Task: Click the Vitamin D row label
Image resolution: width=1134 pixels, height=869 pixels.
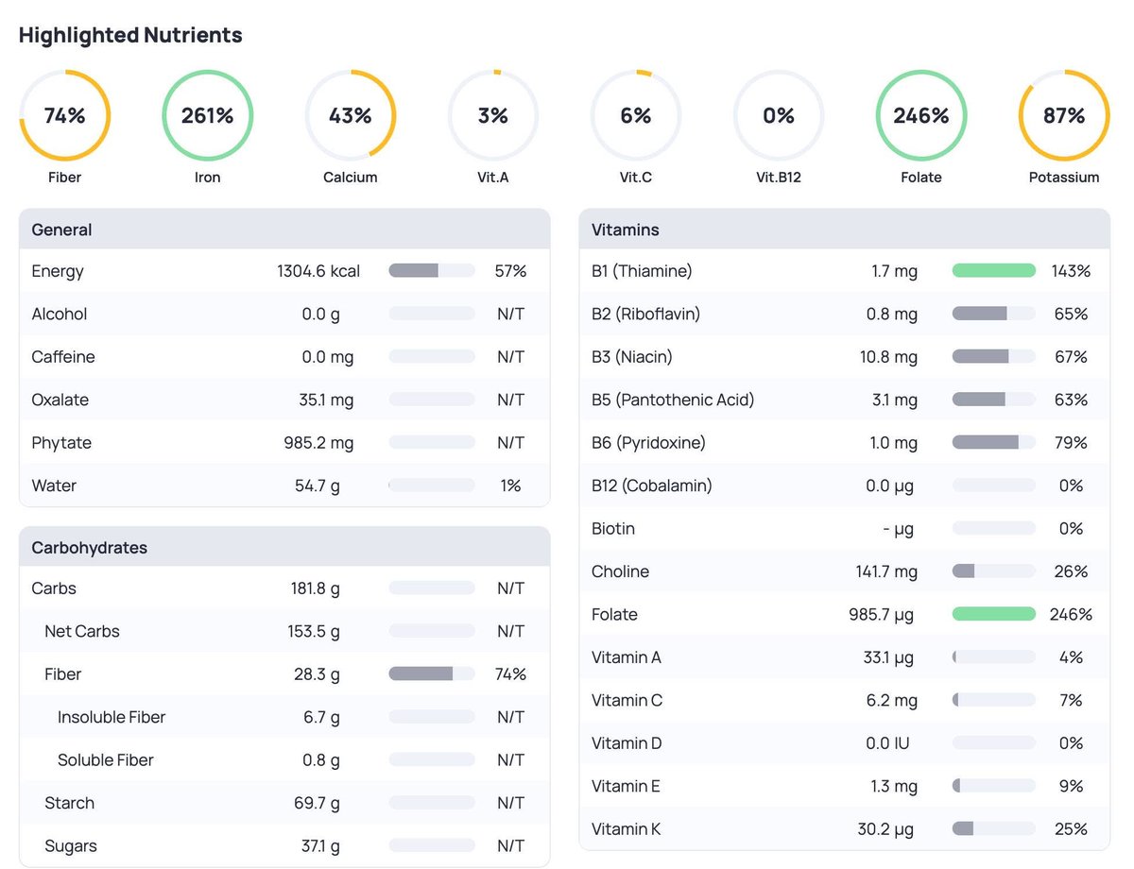Action: (627, 742)
